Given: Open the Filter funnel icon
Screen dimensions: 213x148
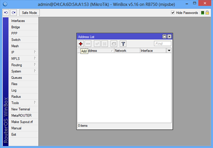Looking at the screenshot, I should [123, 44].
